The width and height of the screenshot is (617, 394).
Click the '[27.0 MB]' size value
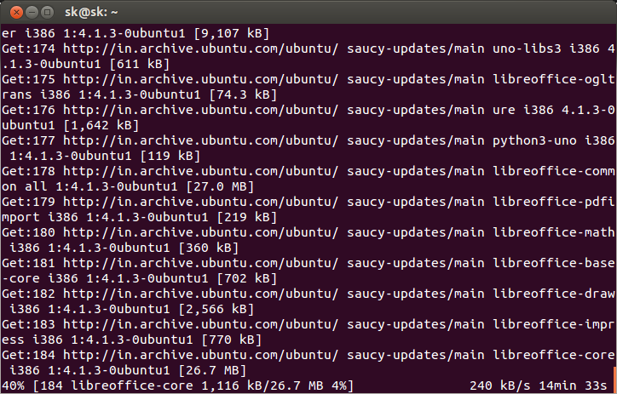(221, 186)
